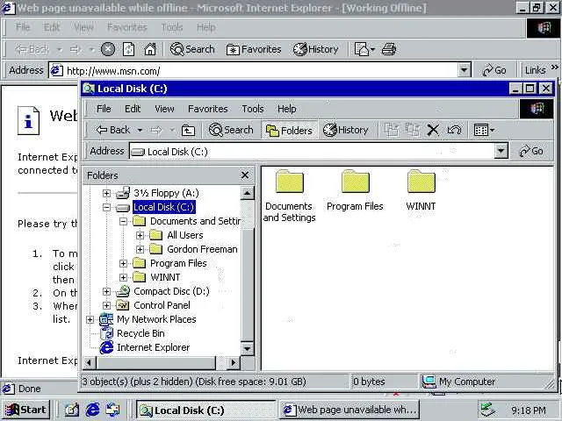Expand the Gordon Freeman folder node

click(x=140, y=249)
